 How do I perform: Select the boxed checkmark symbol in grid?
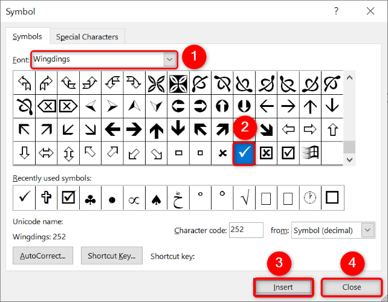(x=288, y=153)
